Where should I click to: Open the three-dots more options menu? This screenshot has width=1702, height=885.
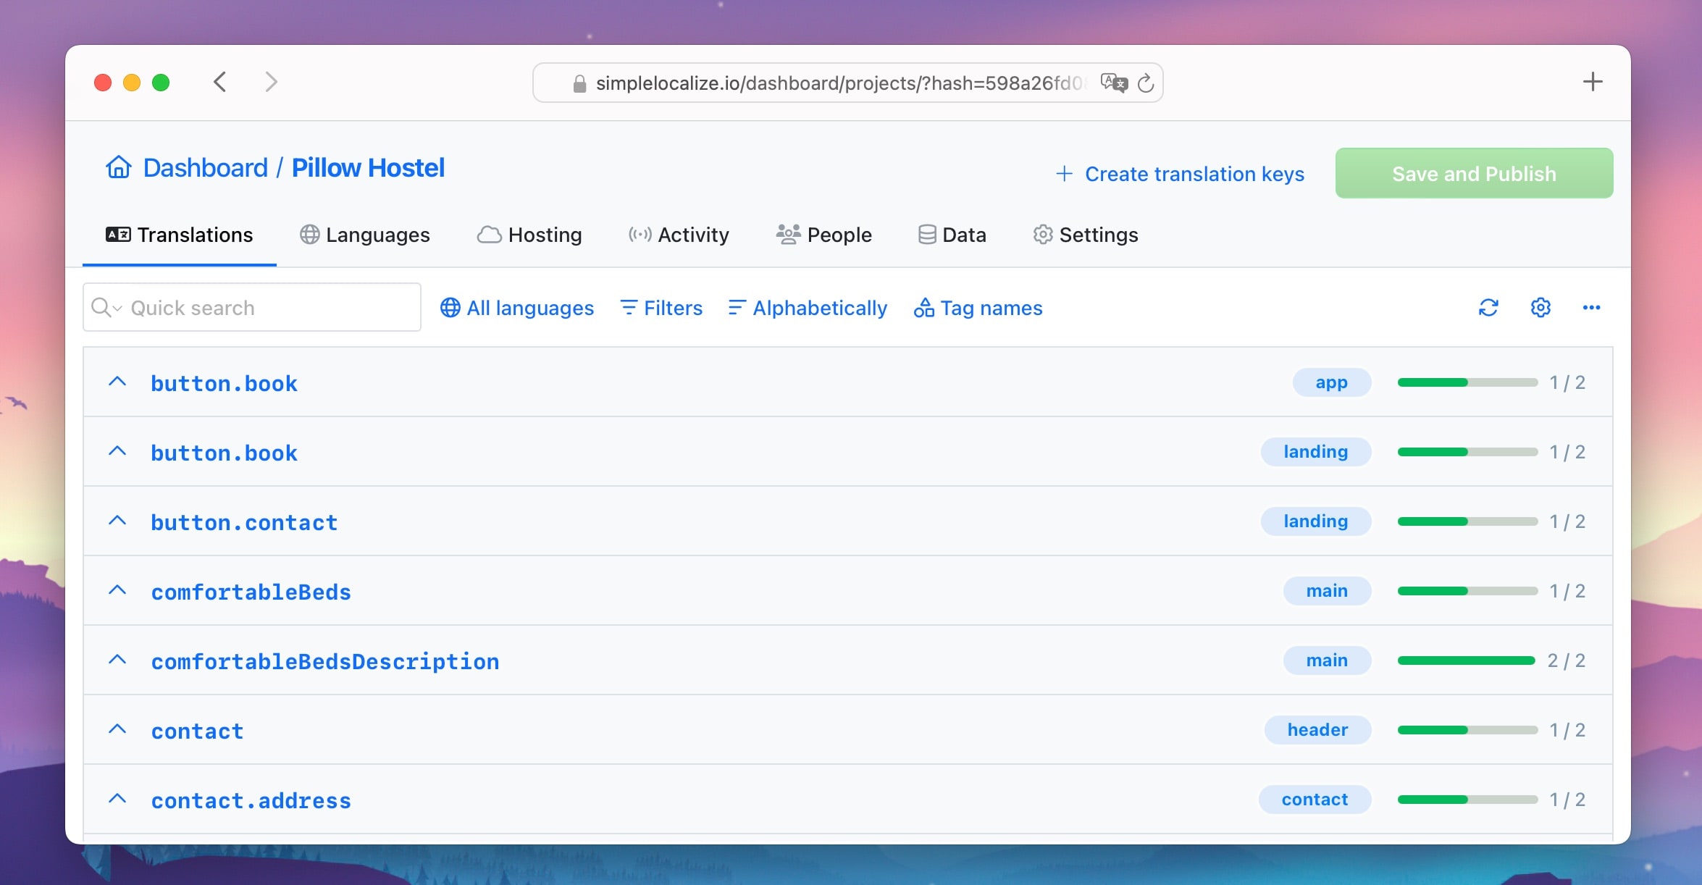(x=1591, y=308)
